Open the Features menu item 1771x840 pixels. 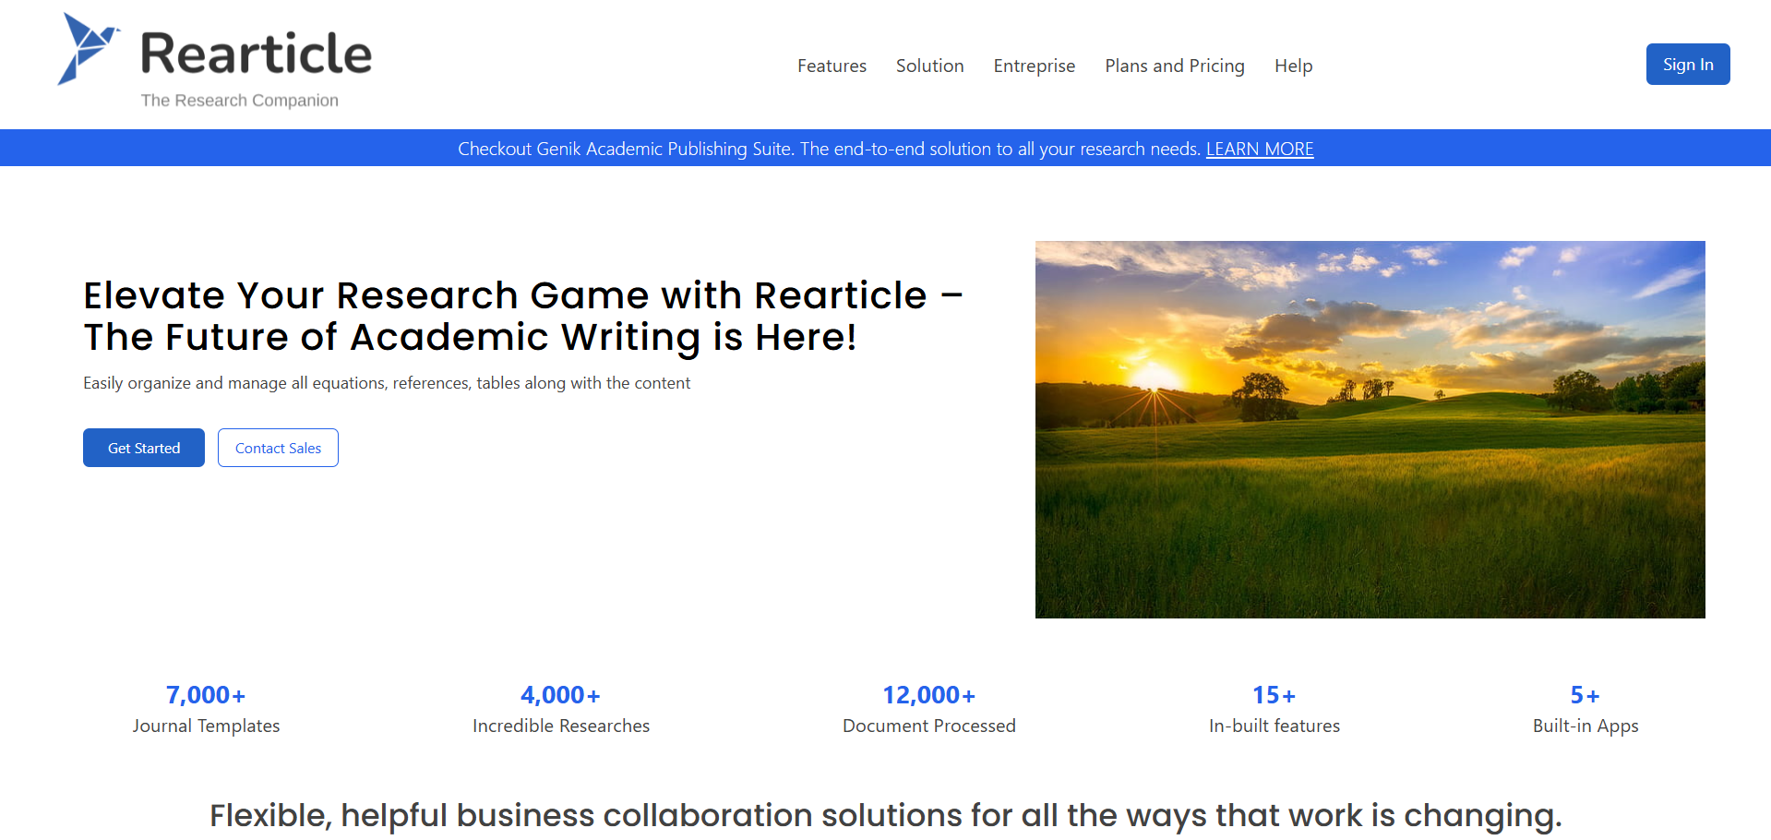pos(832,66)
